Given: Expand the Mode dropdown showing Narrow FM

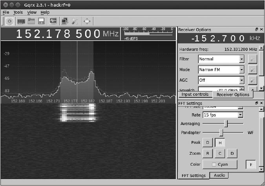Looking at the screenshot, I should [221, 70].
